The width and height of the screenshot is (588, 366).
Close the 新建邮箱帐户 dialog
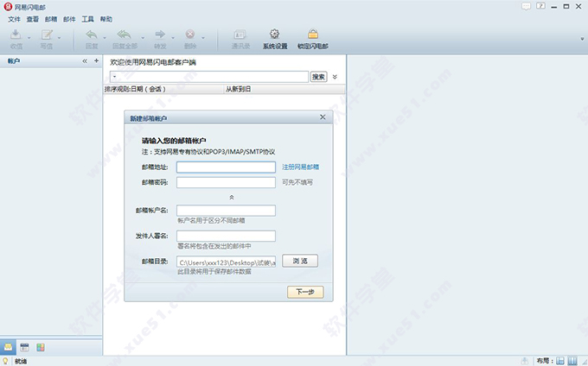pyautogui.click(x=323, y=117)
